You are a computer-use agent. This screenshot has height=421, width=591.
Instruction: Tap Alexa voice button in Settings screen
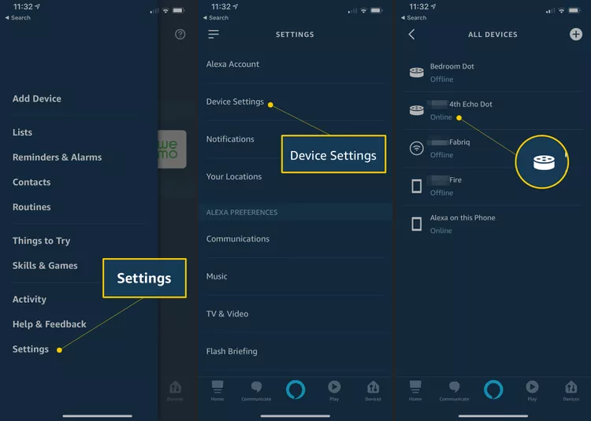(295, 390)
